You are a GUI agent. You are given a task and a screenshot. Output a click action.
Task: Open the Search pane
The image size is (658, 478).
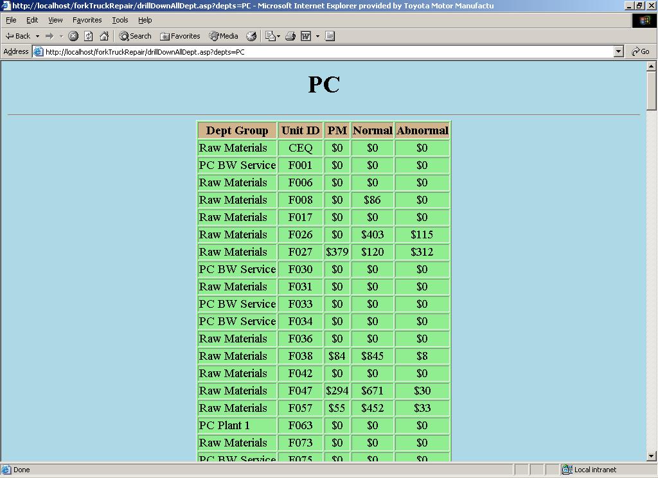click(135, 36)
